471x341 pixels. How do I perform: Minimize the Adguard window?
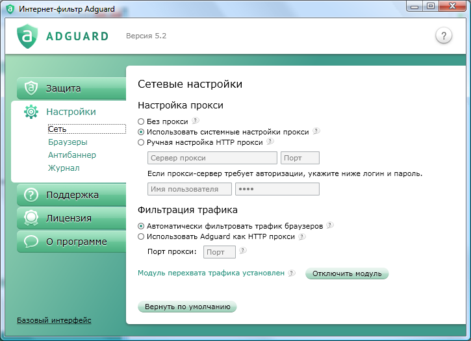[414, 6]
